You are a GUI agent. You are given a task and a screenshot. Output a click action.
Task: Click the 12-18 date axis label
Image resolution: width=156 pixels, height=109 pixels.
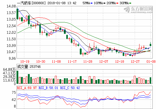[119, 62]
